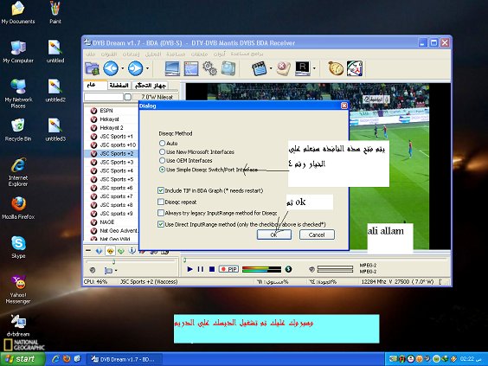
Task: Switch to fullscreen monitor view icon
Action: point(172,68)
